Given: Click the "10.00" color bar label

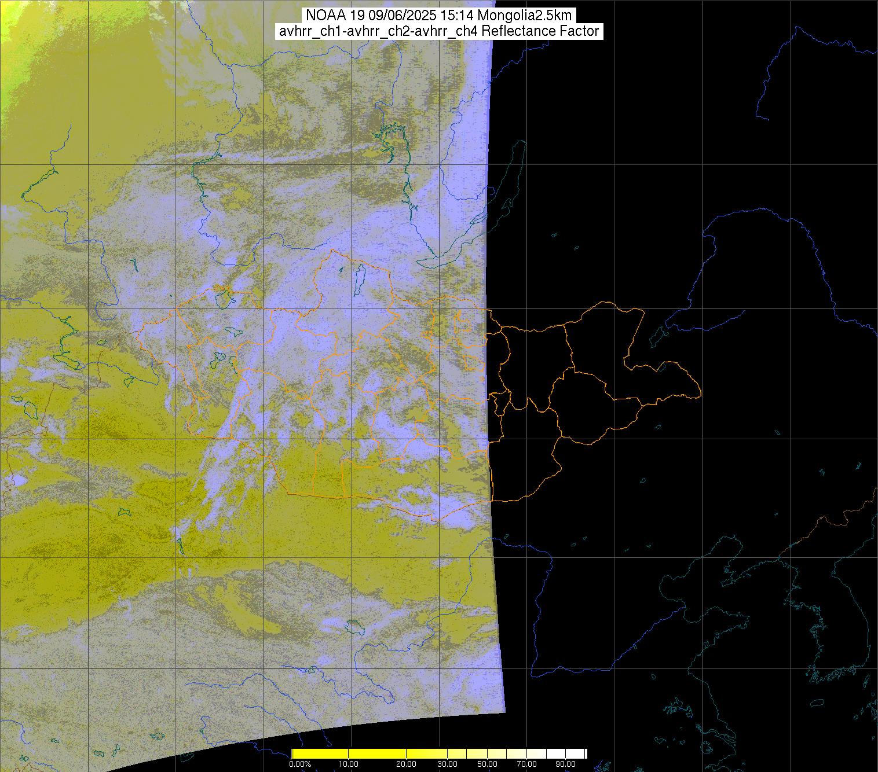Looking at the screenshot, I should (x=349, y=764).
